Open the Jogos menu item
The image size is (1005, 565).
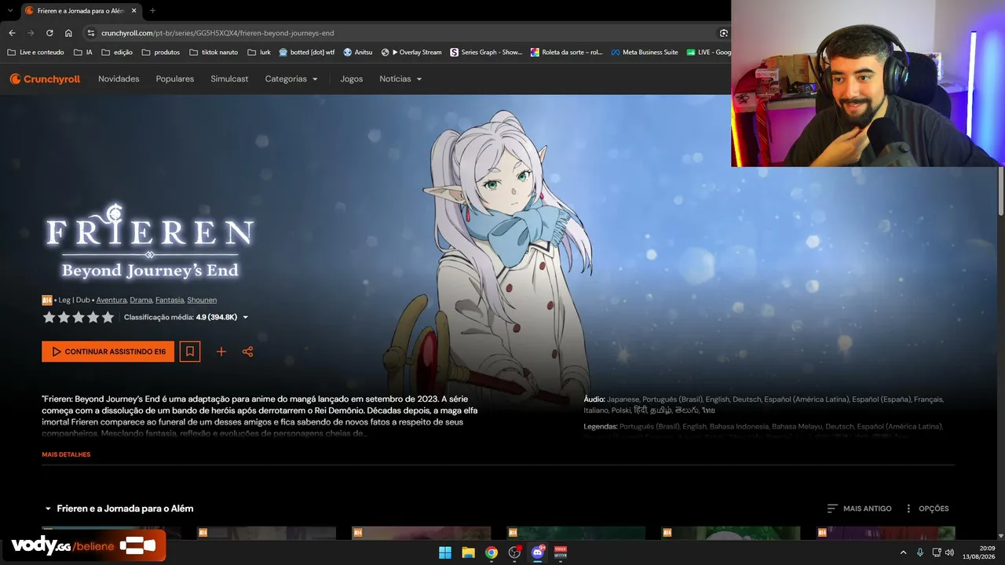tap(352, 79)
